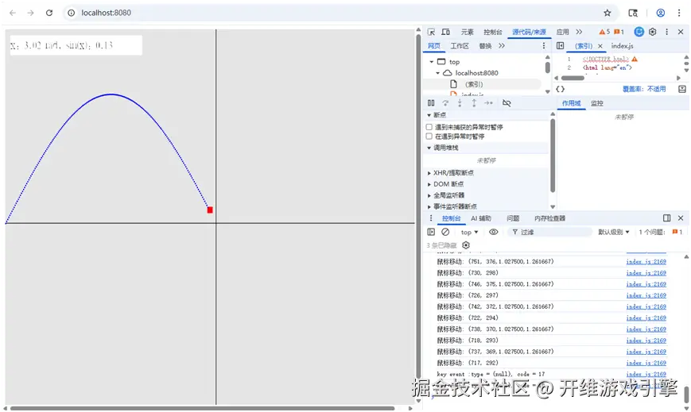This screenshot has width=691, height=412.
Task: Collapse the localhost:8080 tree node
Action: 437,73
